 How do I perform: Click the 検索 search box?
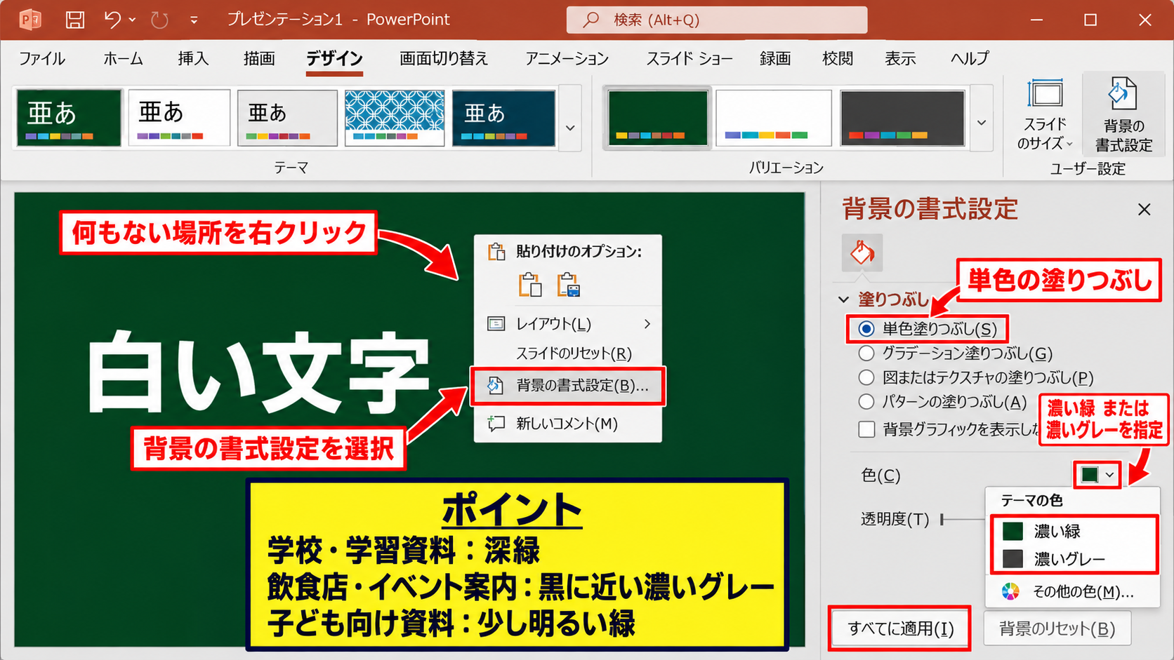click(x=717, y=20)
